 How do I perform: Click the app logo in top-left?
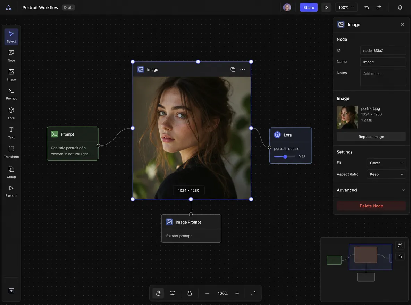(x=9, y=7)
